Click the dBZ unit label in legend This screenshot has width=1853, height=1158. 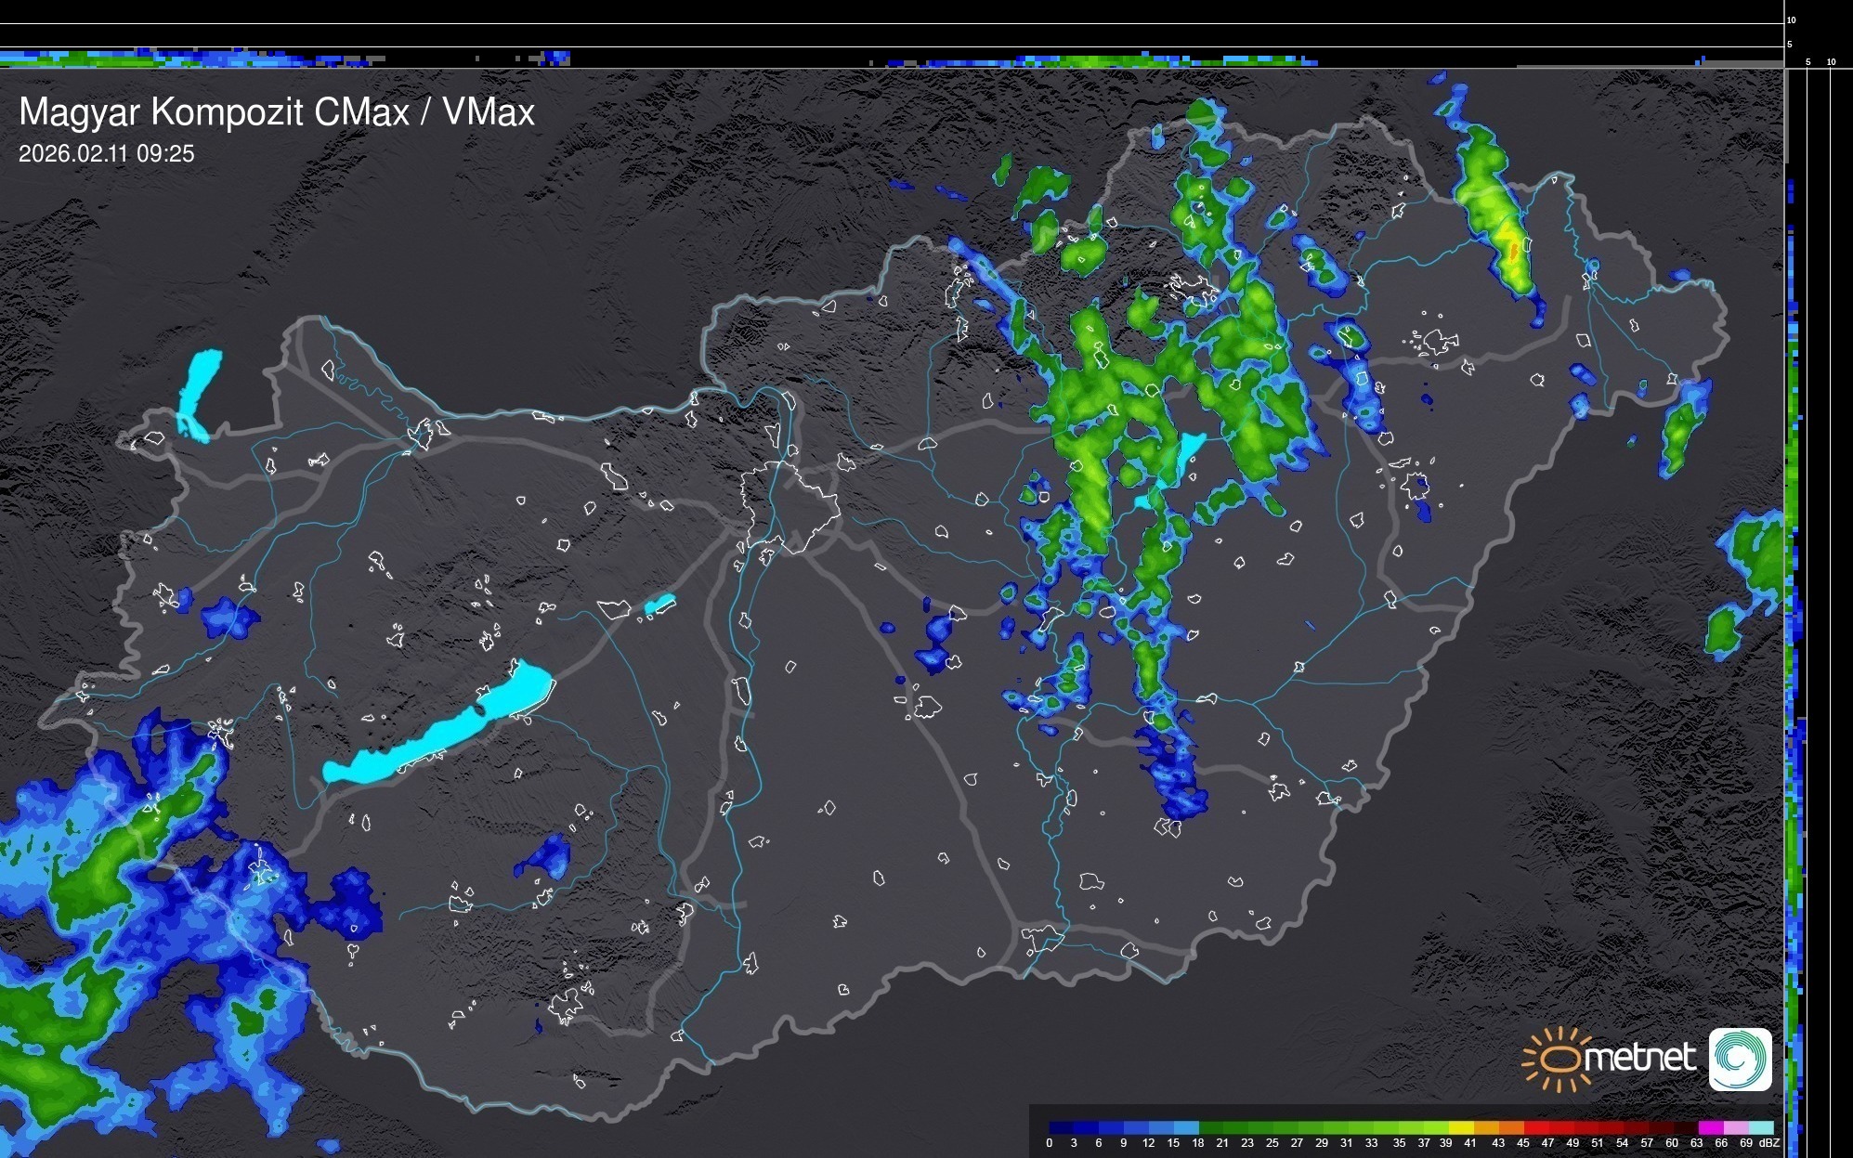[x=1768, y=1143]
